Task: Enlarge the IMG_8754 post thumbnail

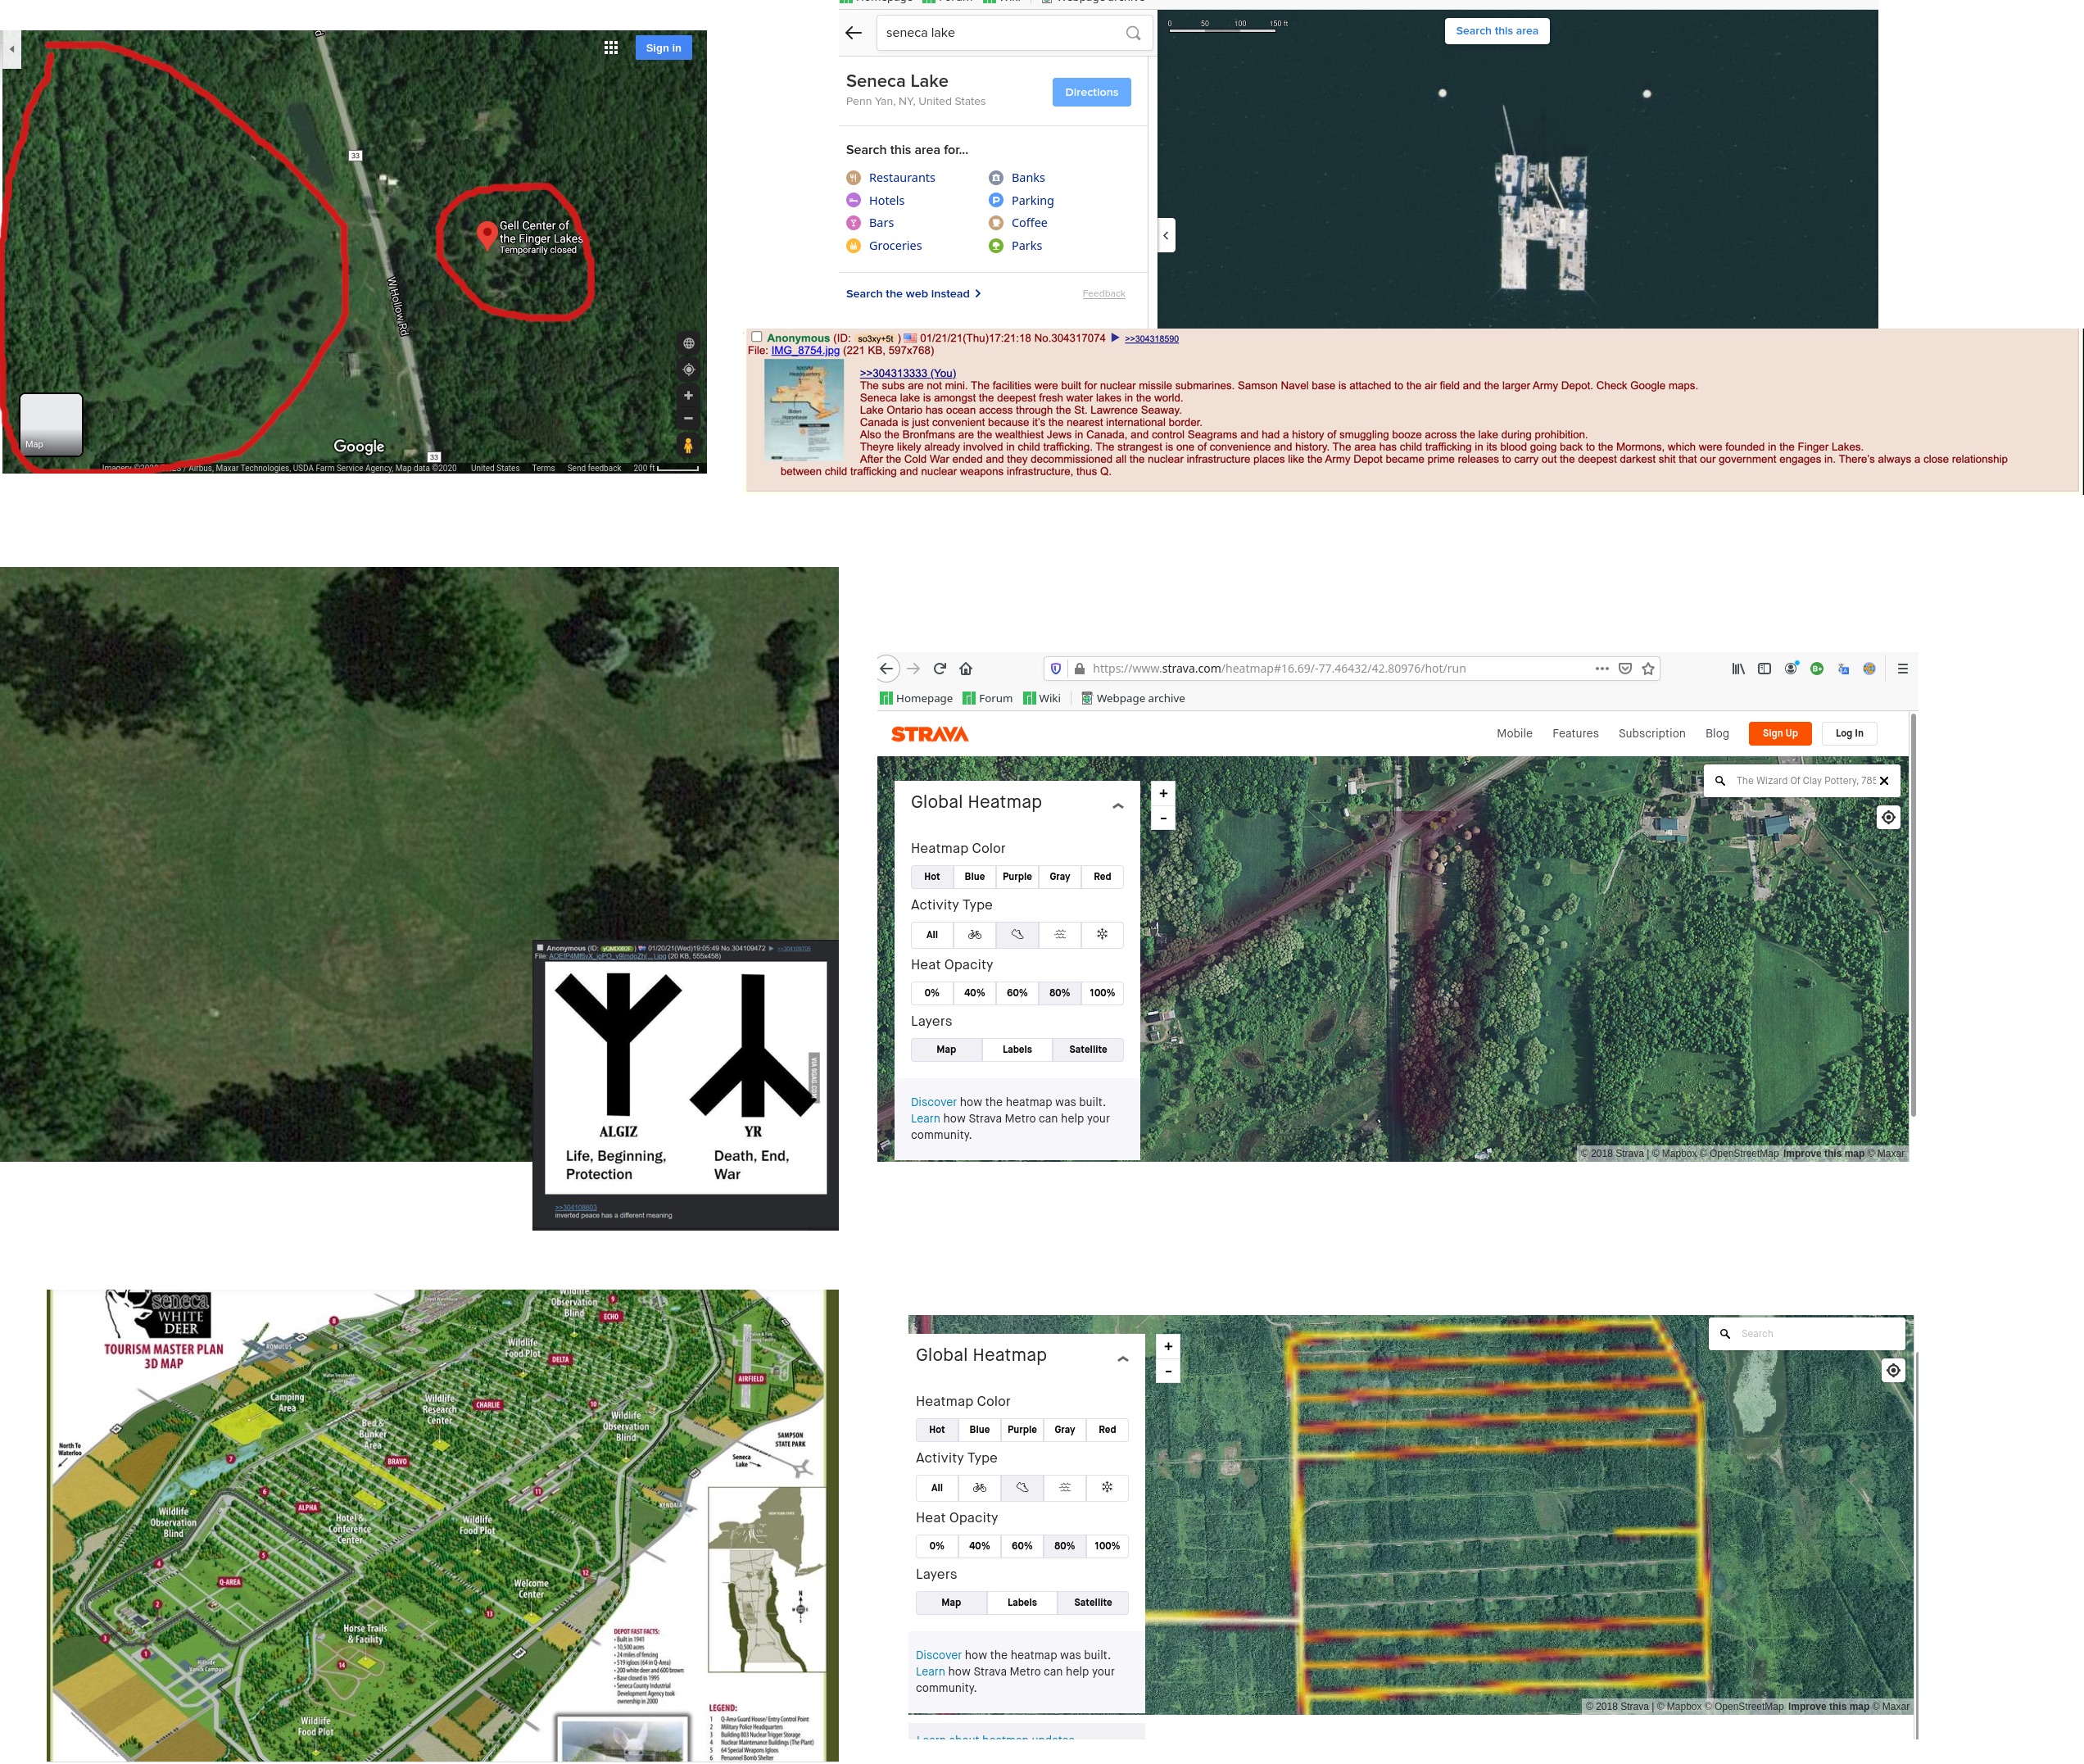Action: 803,410
